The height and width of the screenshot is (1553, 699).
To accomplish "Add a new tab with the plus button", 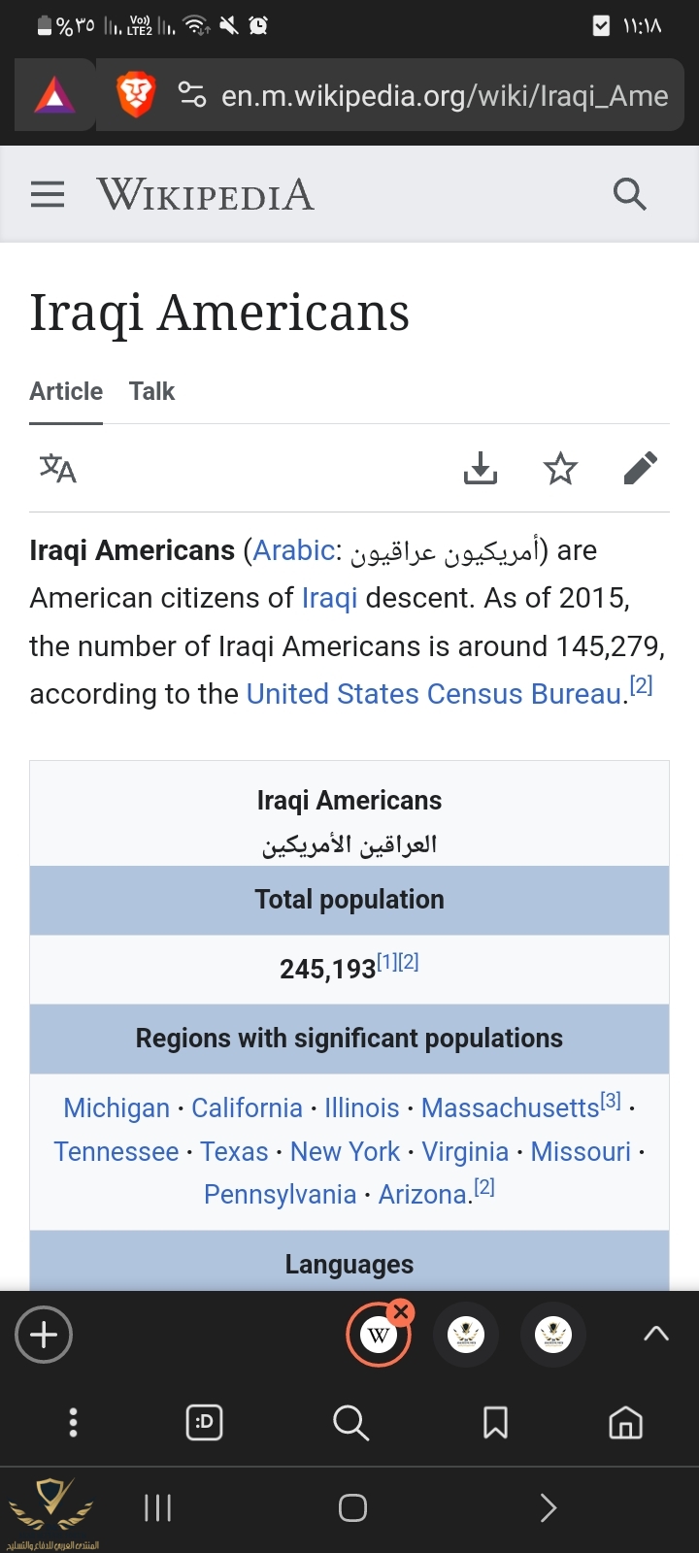I will click(44, 1335).
